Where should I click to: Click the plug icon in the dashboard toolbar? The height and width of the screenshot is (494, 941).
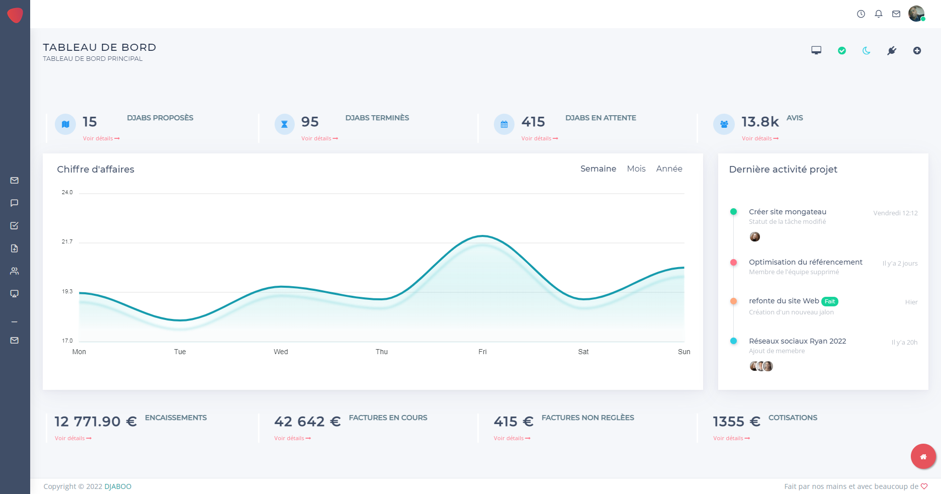click(892, 51)
